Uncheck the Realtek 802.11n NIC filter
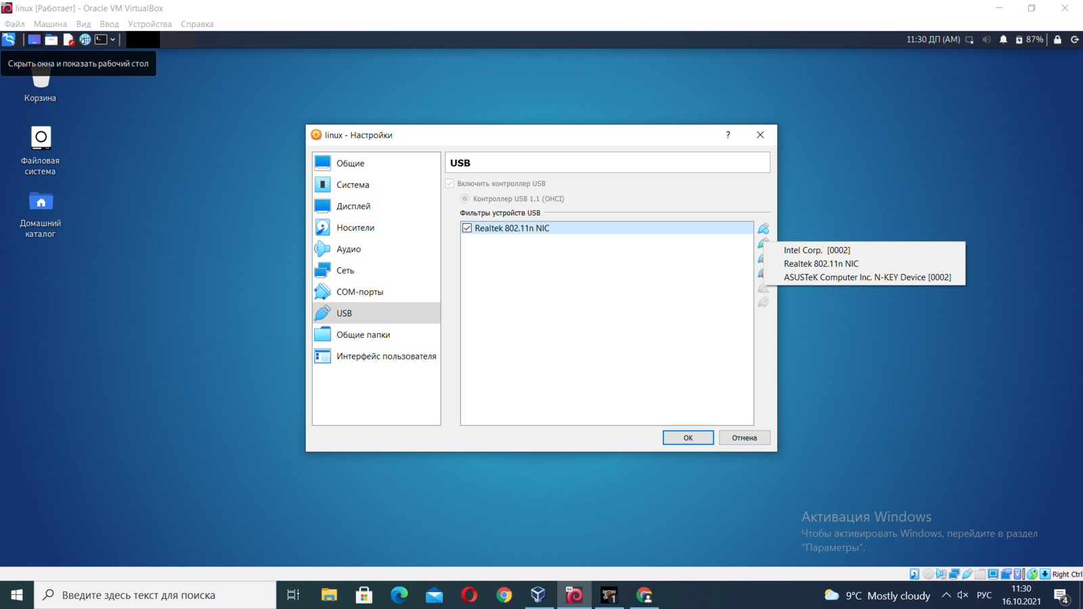This screenshot has height=609, width=1083. tap(467, 228)
